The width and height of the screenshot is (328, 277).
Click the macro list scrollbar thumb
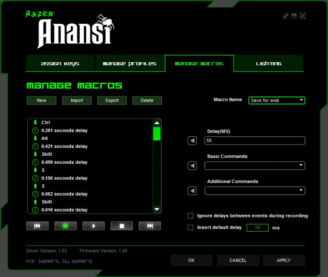coord(157,134)
